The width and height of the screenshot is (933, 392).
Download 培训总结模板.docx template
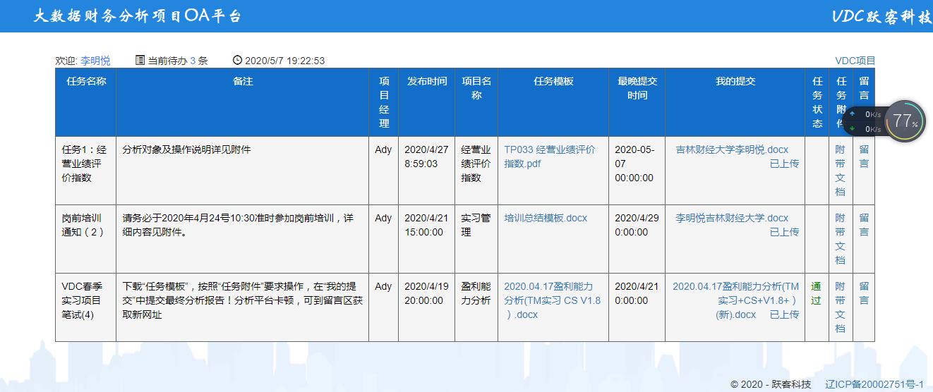pyautogui.click(x=546, y=218)
